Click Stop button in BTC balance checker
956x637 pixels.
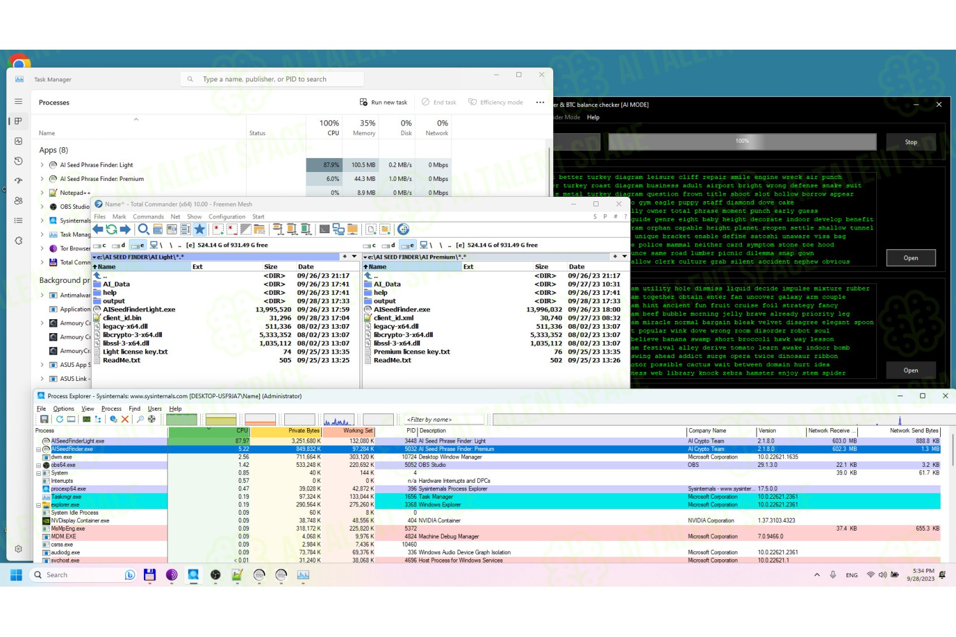911,142
